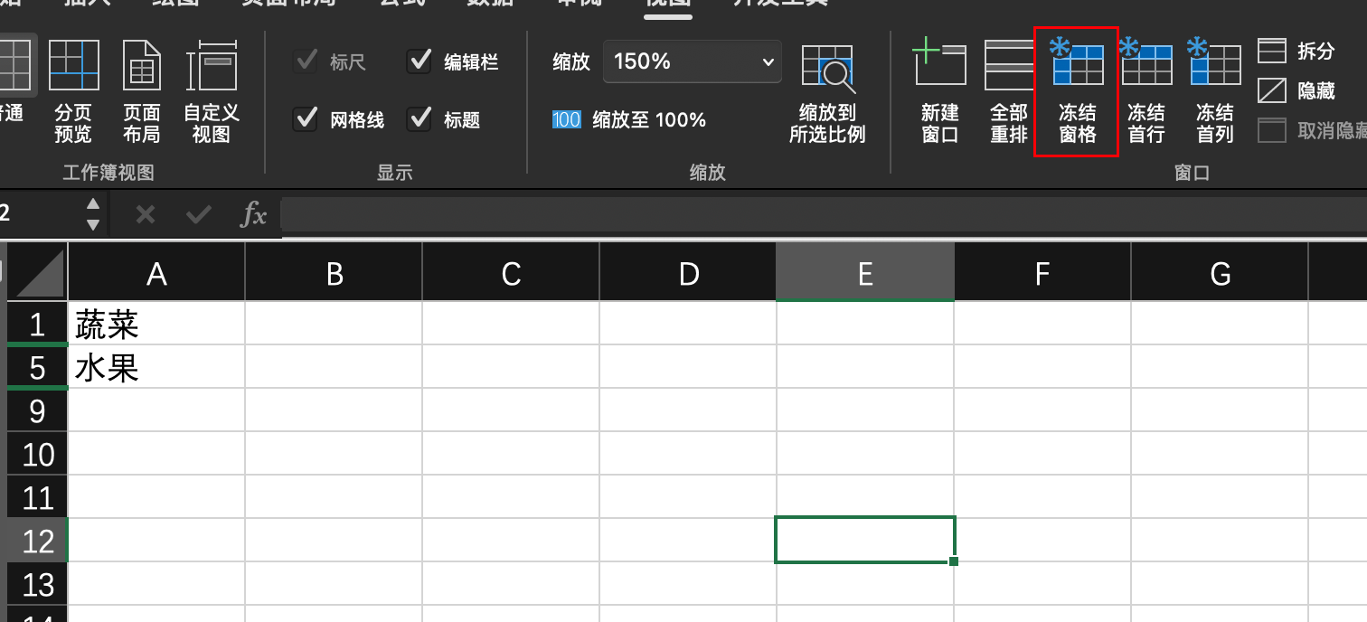
Task: Click the name box stepper arrows
Action: pyautogui.click(x=91, y=213)
